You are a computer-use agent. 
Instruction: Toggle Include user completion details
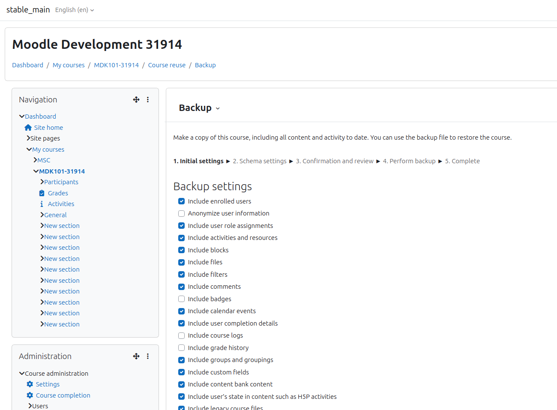pyautogui.click(x=182, y=323)
